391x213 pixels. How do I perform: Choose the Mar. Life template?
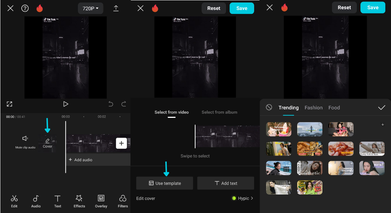(x=279, y=149)
